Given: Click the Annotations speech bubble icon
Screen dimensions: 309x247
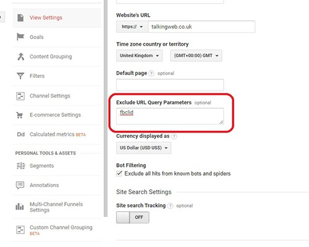Looking at the screenshot, I should coord(20,185).
